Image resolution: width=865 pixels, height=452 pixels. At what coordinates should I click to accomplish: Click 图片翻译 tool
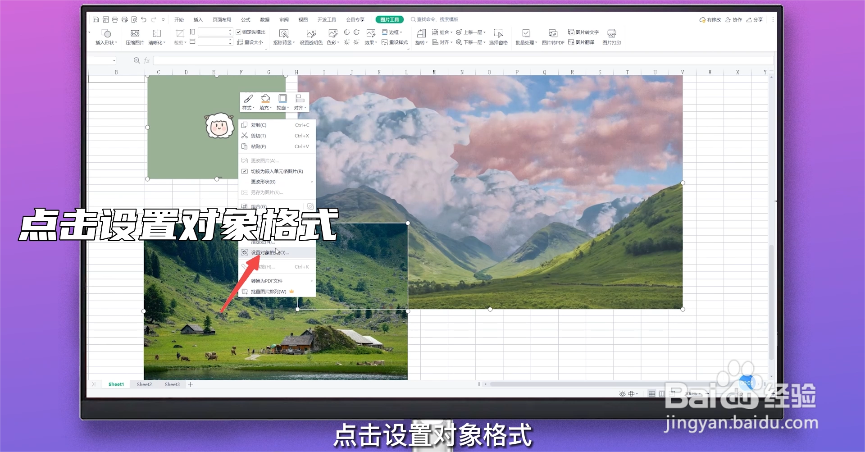(x=581, y=42)
